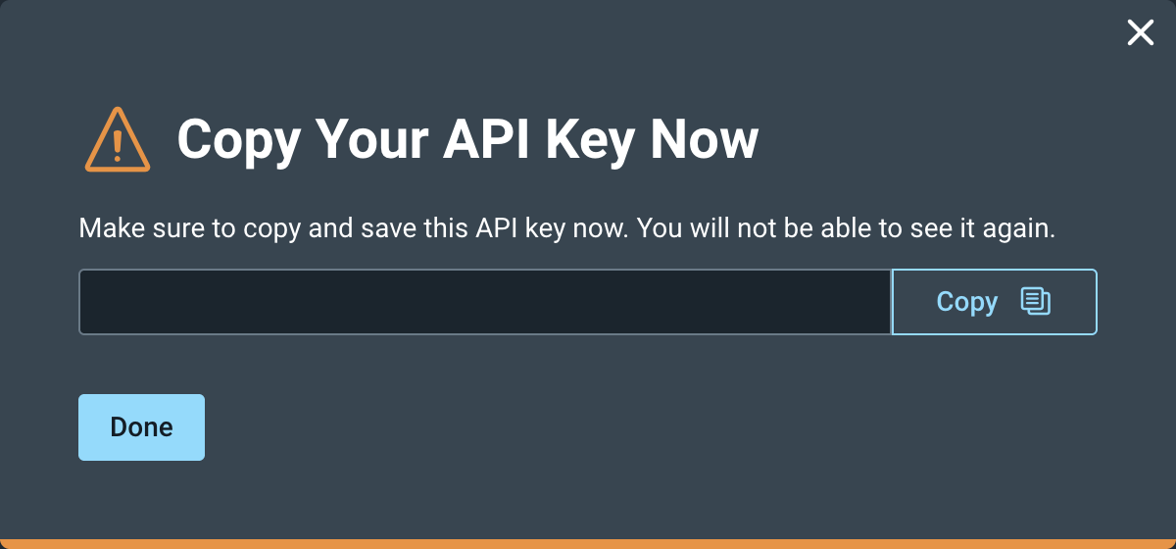
Task: Click the orange bar at dialog bottom
Action: tap(588, 543)
